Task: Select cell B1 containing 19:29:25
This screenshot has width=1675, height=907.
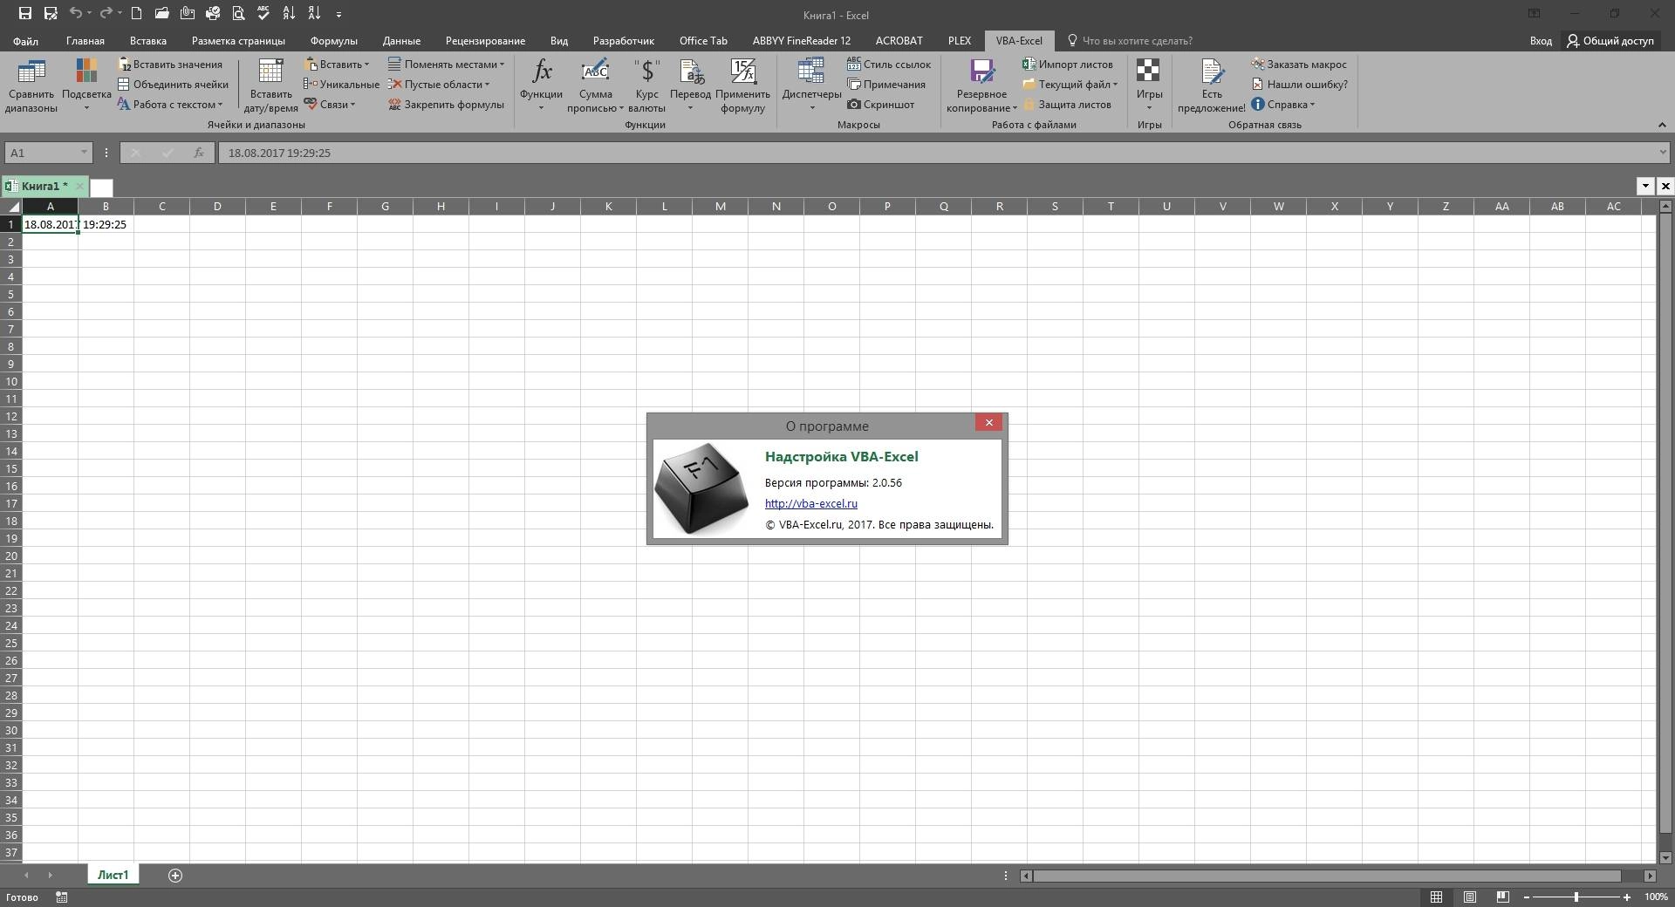Action: pyautogui.click(x=106, y=225)
